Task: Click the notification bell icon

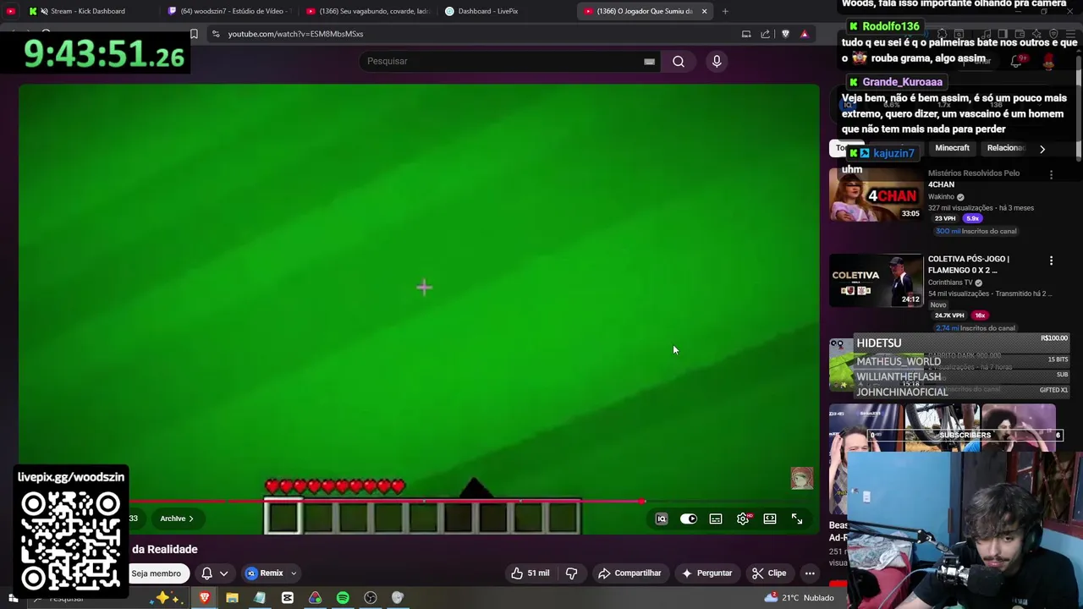Action: (206, 573)
